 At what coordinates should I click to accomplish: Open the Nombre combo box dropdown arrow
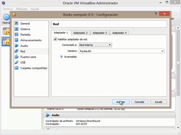coord(162,51)
